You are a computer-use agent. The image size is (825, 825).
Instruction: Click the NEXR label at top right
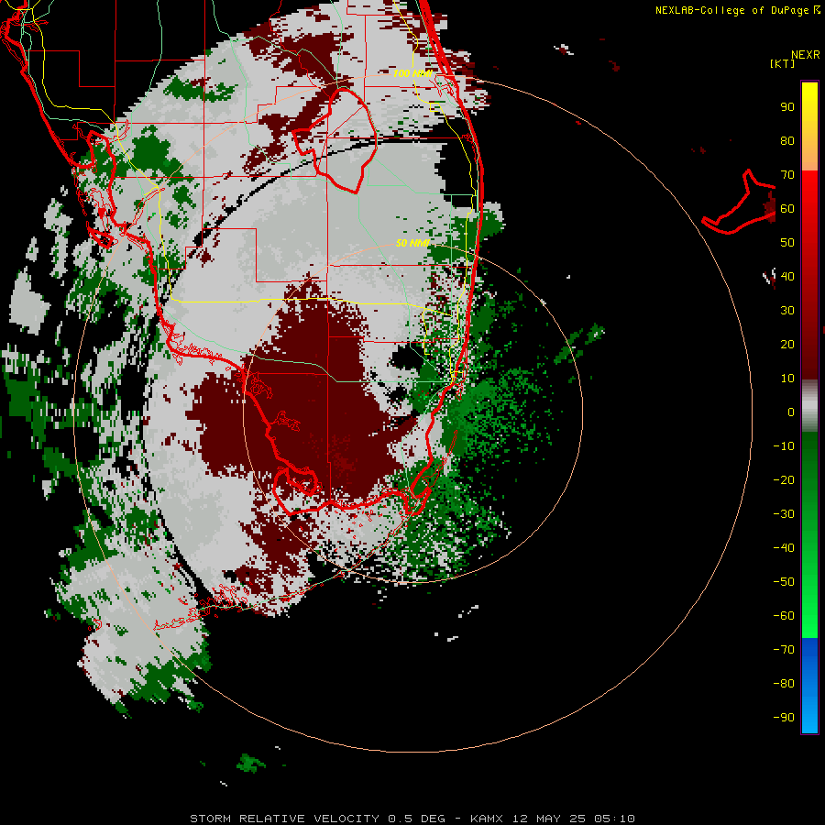click(806, 55)
